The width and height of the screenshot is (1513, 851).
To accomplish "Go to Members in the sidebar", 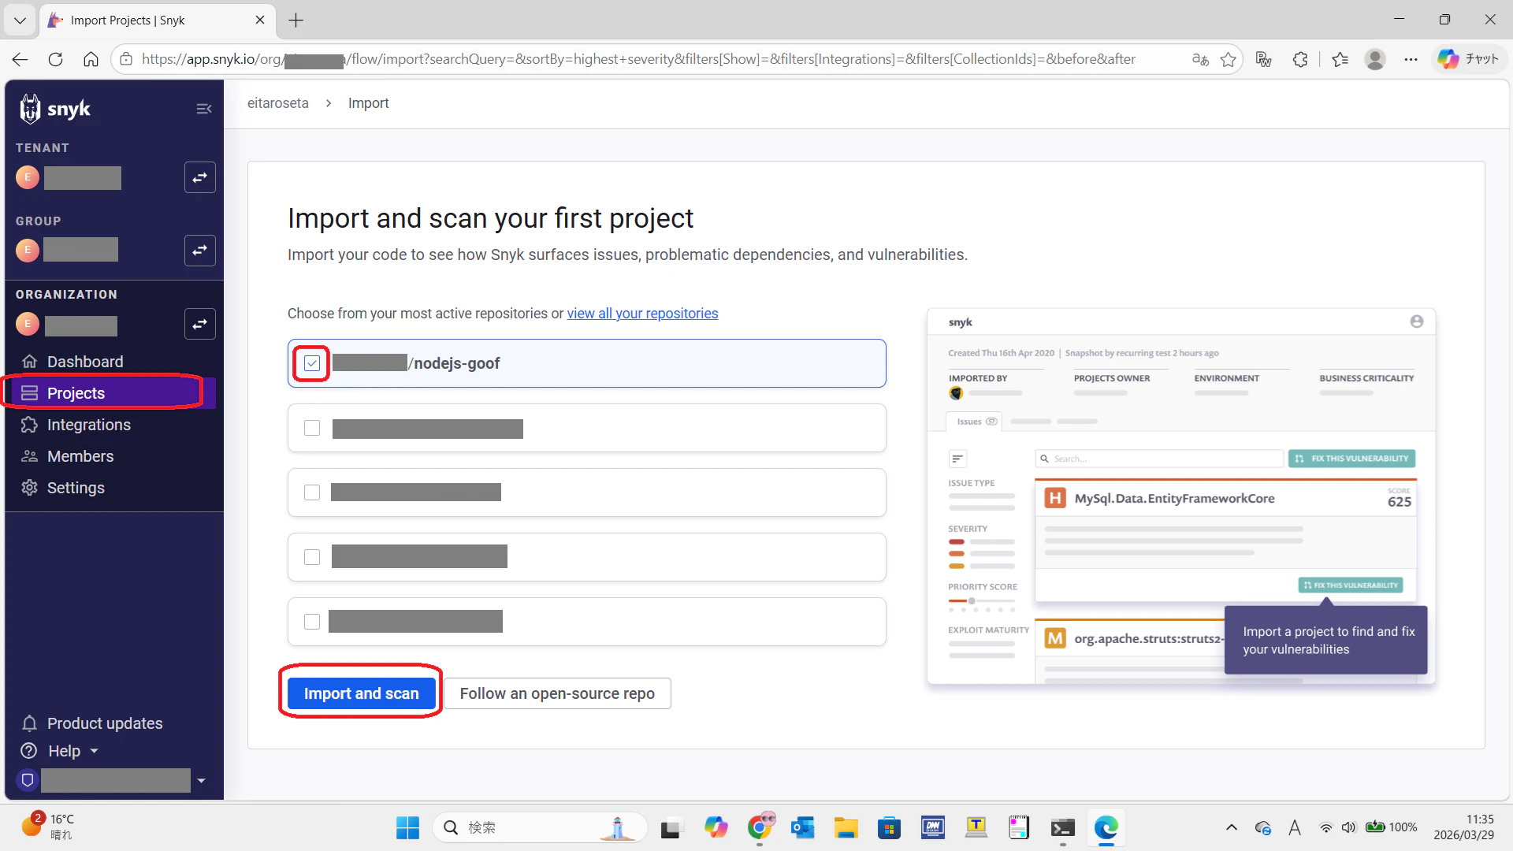I will coord(80,456).
